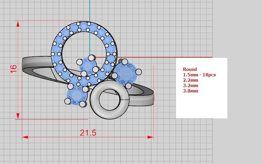Click the large blue gemstone on the right
Image resolution: width=262 pixels, height=164 pixels.
[126, 73]
